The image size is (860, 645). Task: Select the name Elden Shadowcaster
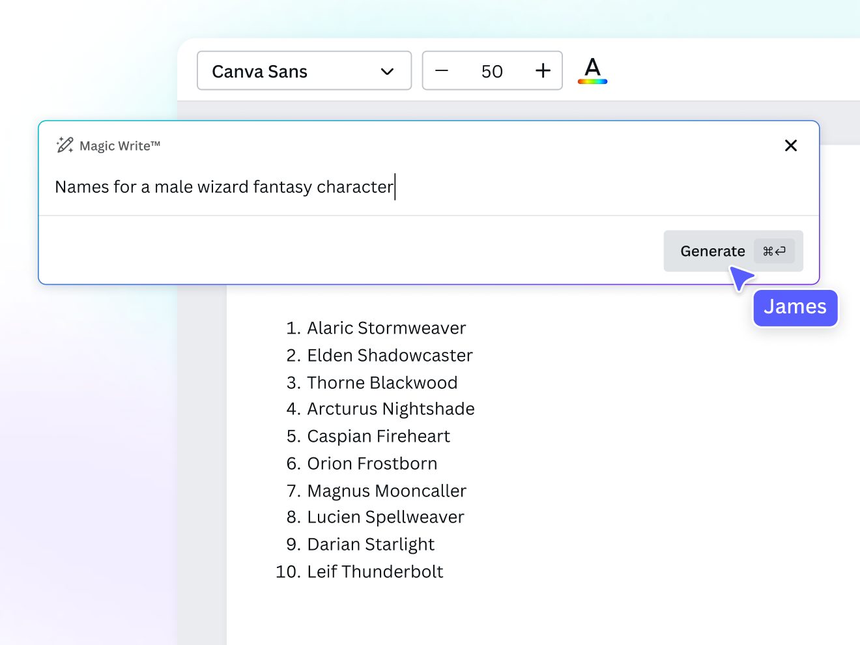(390, 355)
